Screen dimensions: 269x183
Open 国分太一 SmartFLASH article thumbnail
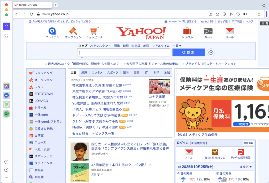pos(80,152)
